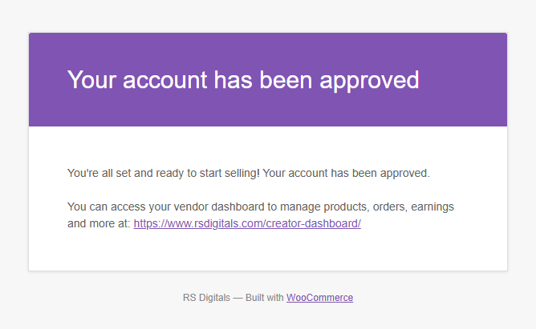Image resolution: width=536 pixels, height=329 pixels.
Task: Click 'Your account has been approved.' body sentence
Action: 346,173
